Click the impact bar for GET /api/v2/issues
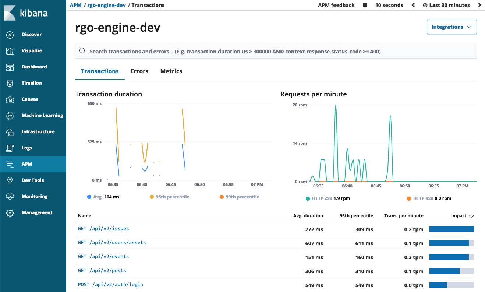This screenshot has width=485, height=292. [x=452, y=229]
